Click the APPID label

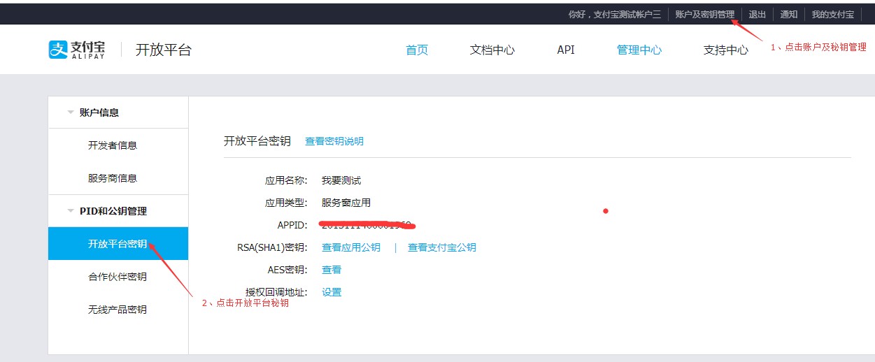(x=292, y=225)
